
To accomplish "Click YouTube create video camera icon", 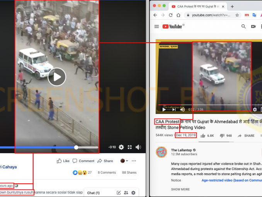I will (x=253, y=26).
